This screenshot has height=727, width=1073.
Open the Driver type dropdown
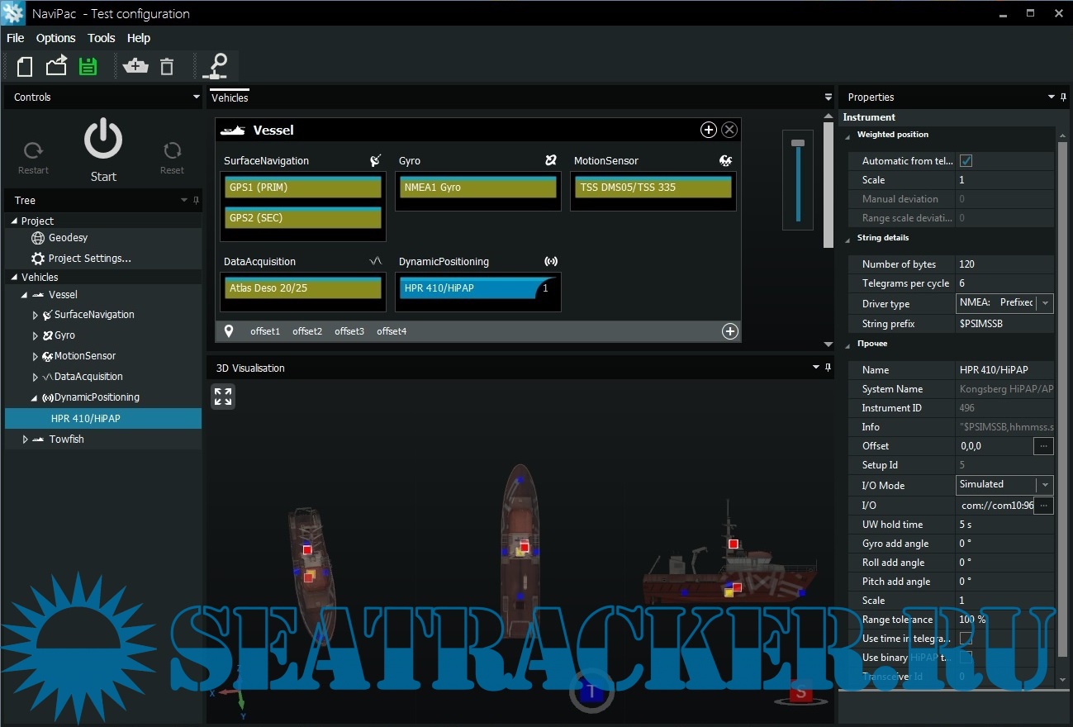1045,303
